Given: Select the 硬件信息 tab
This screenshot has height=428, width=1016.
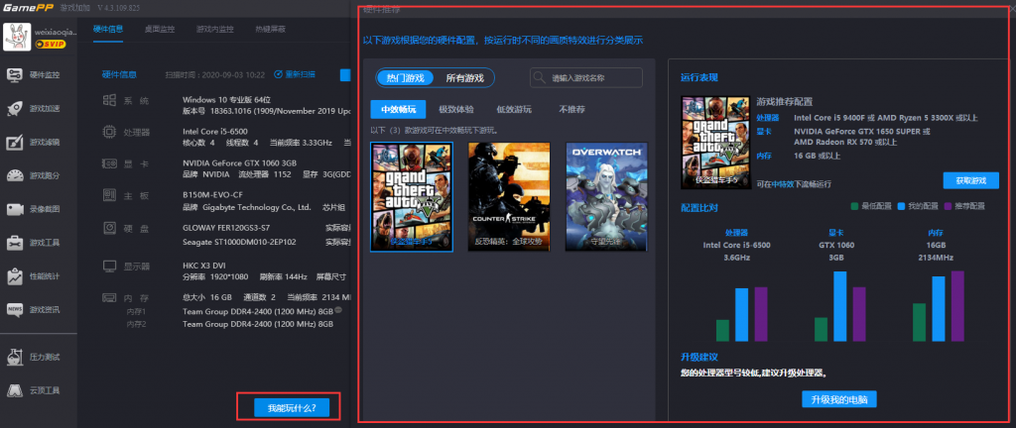Looking at the screenshot, I should pos(108,29).
